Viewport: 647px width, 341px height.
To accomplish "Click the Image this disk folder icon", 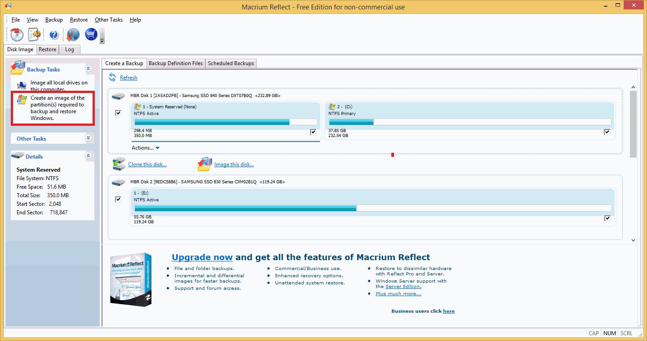I will click(x=205, y=164).
